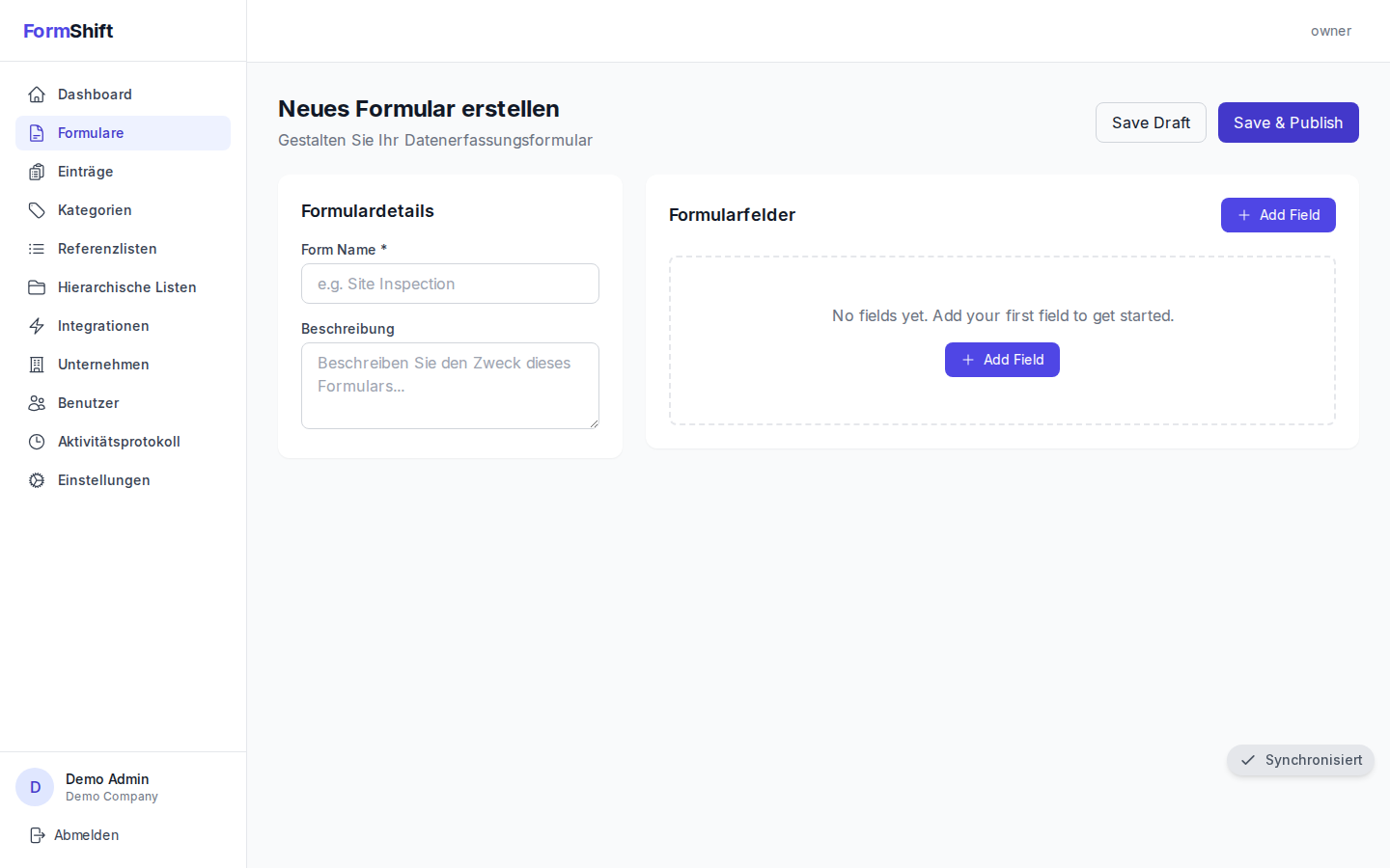Click the Referenzlisten list icon
Screen dimensions: 1390x868
[36, 248]
